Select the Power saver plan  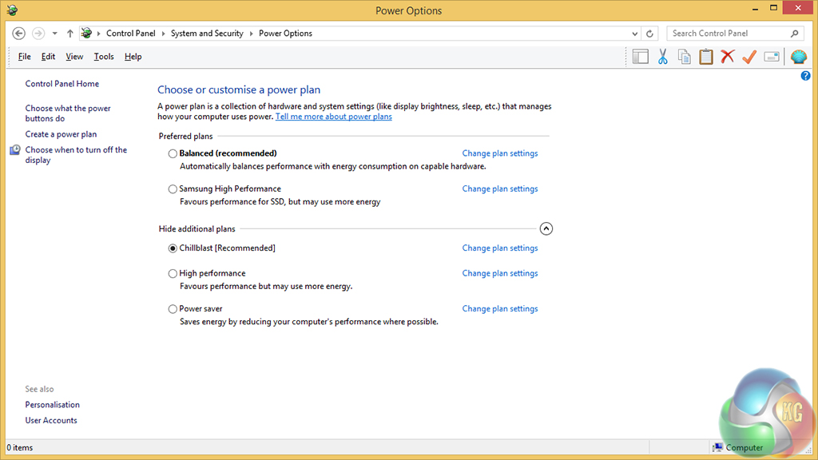tap(173, 309)
